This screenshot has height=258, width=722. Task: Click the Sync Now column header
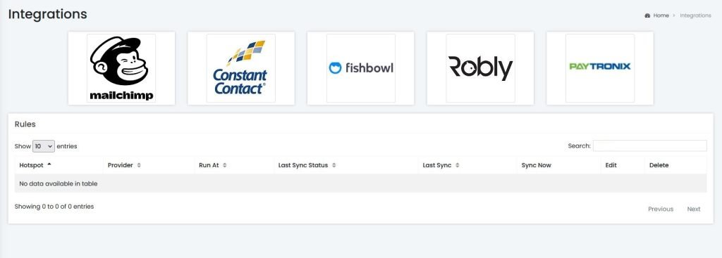click(x=536, y=165)
